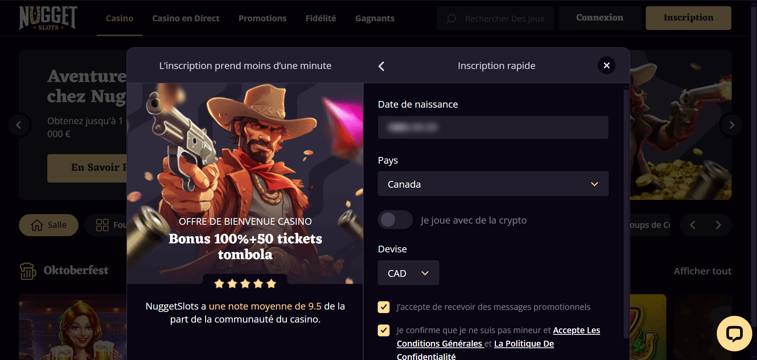
Task: Go to the Promotions menu item
Action: click(262, 18)
